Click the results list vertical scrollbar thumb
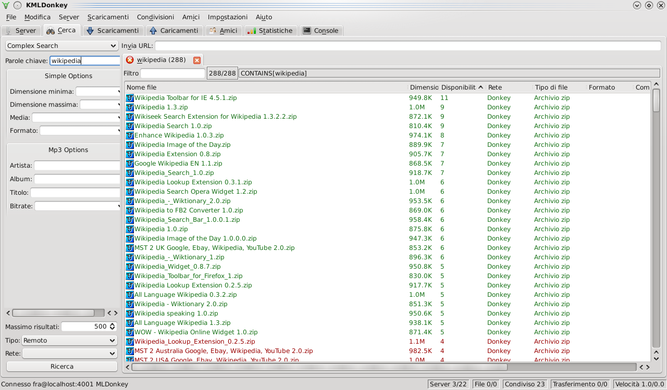This screenshot has height=390, width=667. tap(656, 99)
